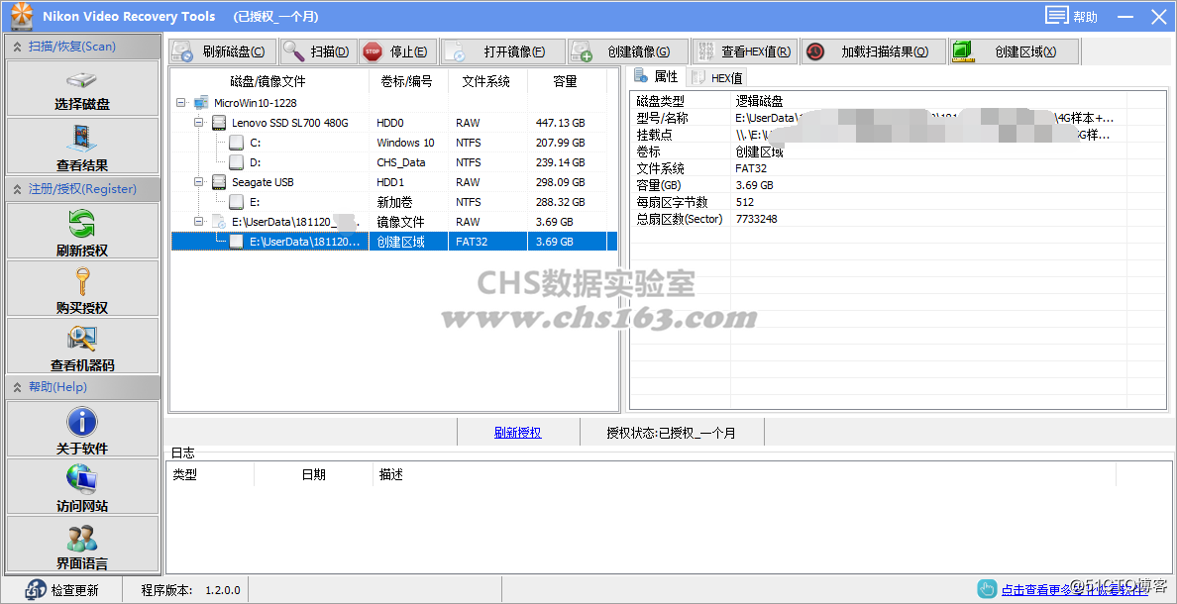The height and width of the screenshot is (604, 1177).
Task: Collapse the Lenovo SSD SL700 480G node
Action: [x=198, y=123]
